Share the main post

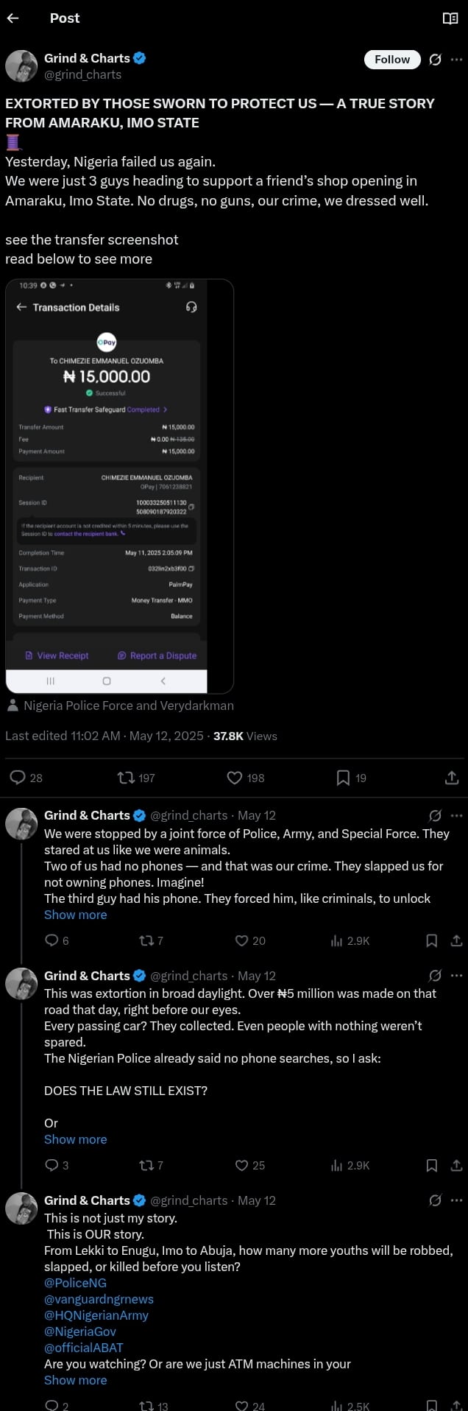(452, 778)
